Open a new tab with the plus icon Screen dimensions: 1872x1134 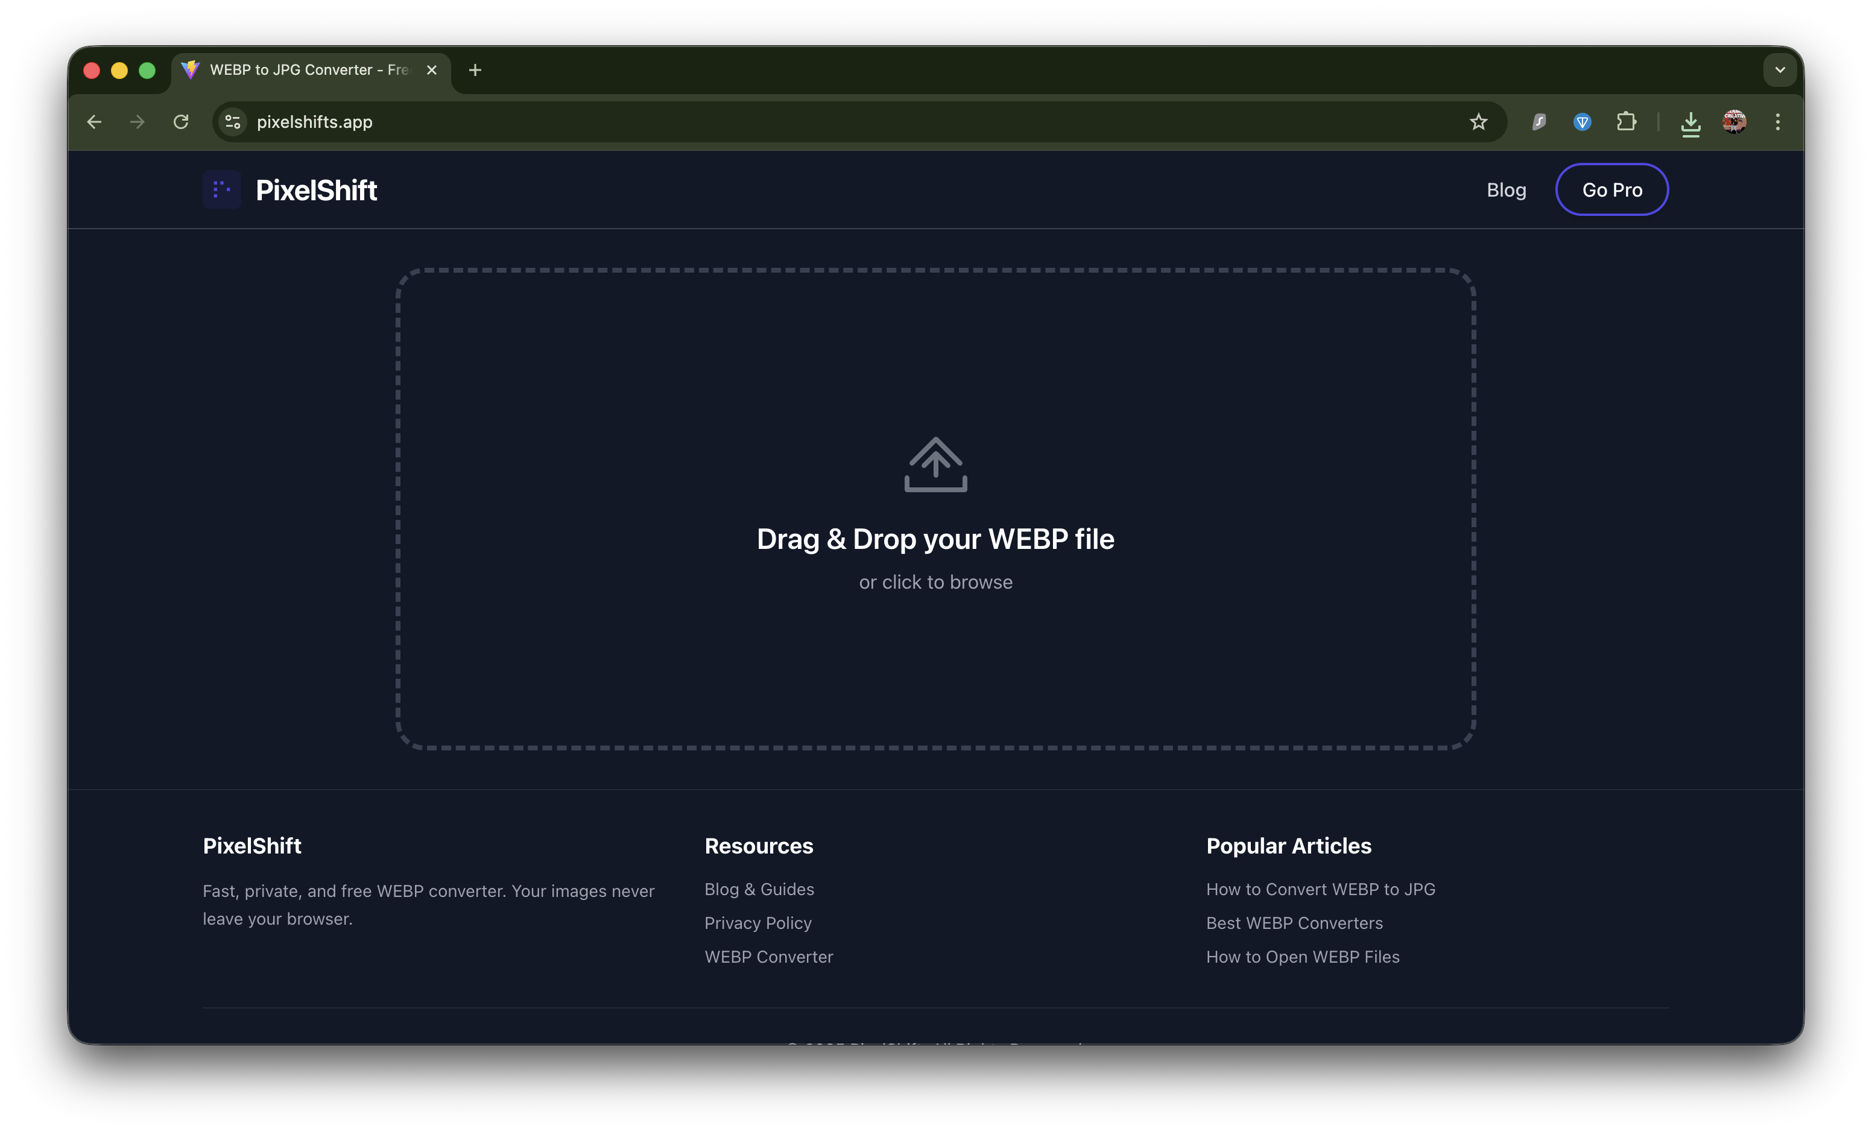(475, 70)
